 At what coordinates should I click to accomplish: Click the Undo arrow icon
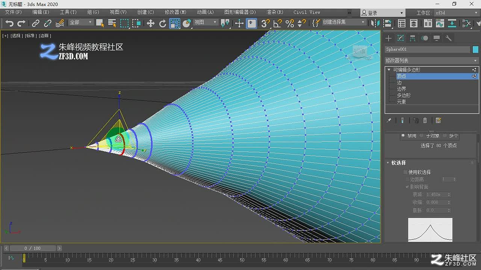click(9, 23)
